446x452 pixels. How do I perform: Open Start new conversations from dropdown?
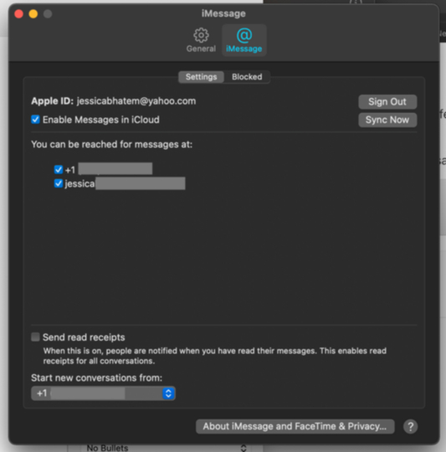point(103,393)
